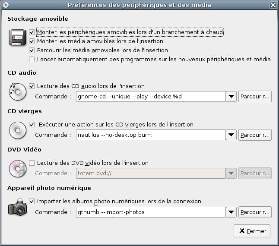The image size is (279, 246).
Task: Click the nautilus --no-desktop burn: text field
Action: pos(151,135)
